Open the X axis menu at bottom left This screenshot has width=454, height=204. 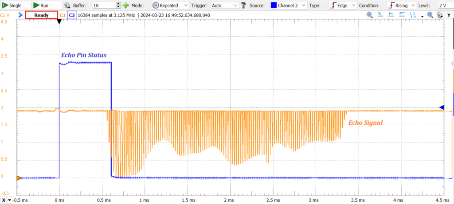pos(6,200)
